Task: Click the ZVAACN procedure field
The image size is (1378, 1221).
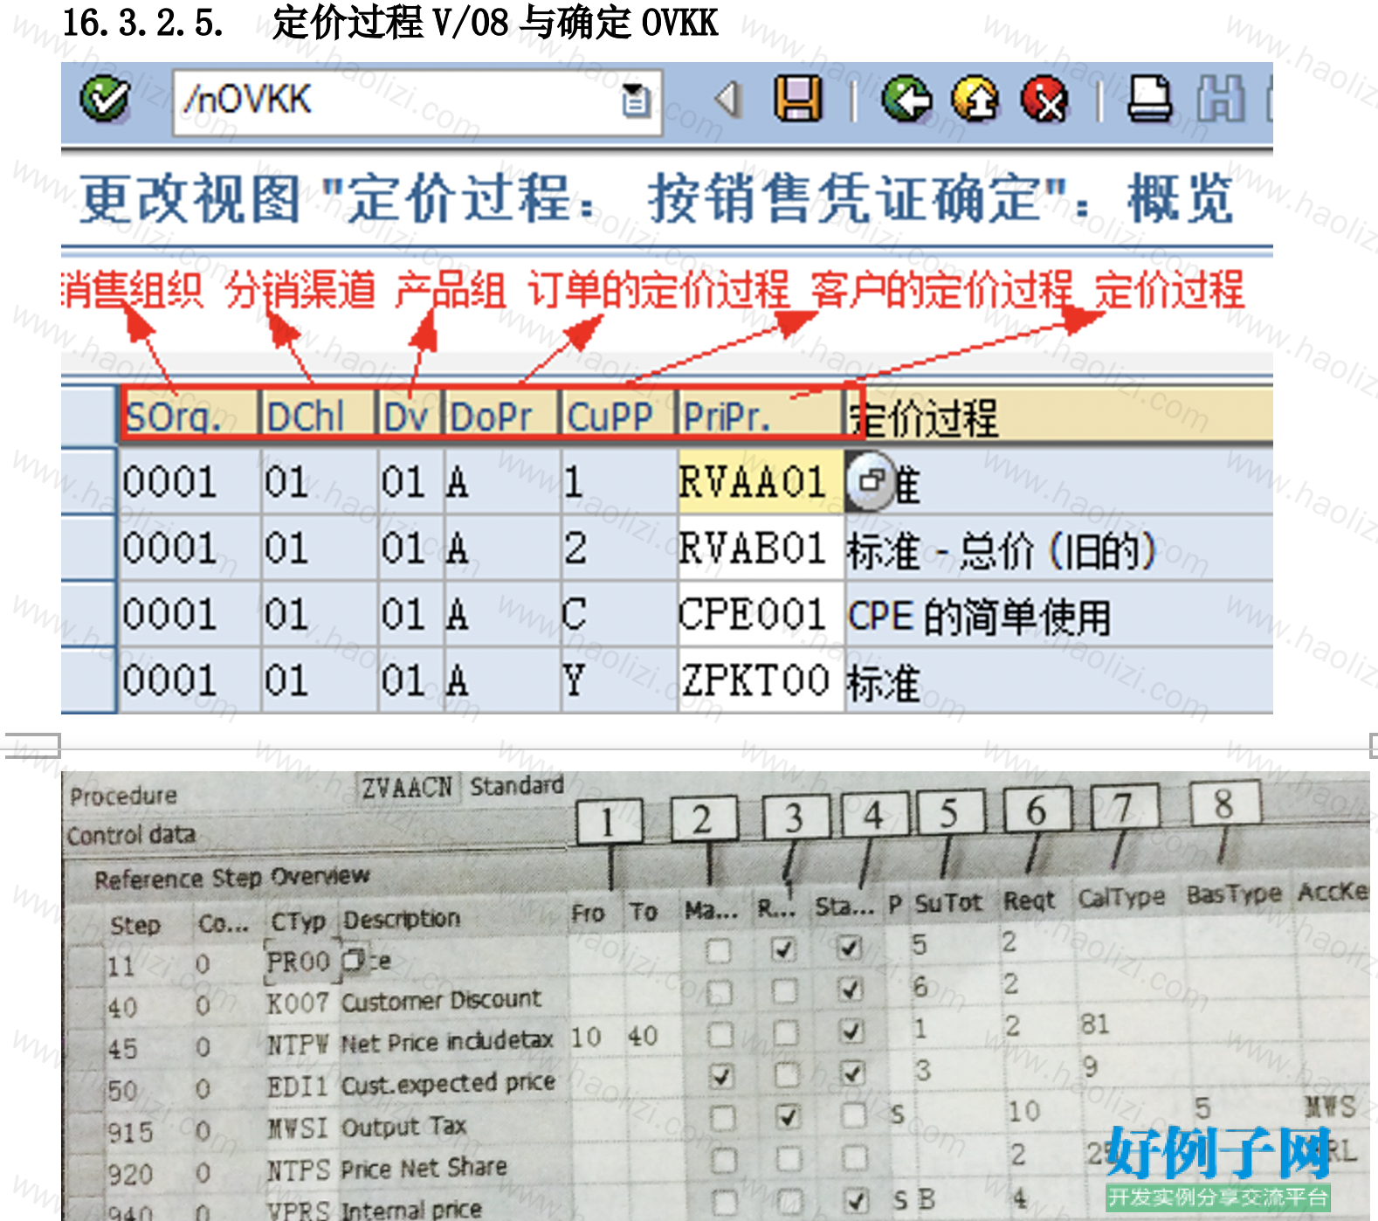Action: 408,788
